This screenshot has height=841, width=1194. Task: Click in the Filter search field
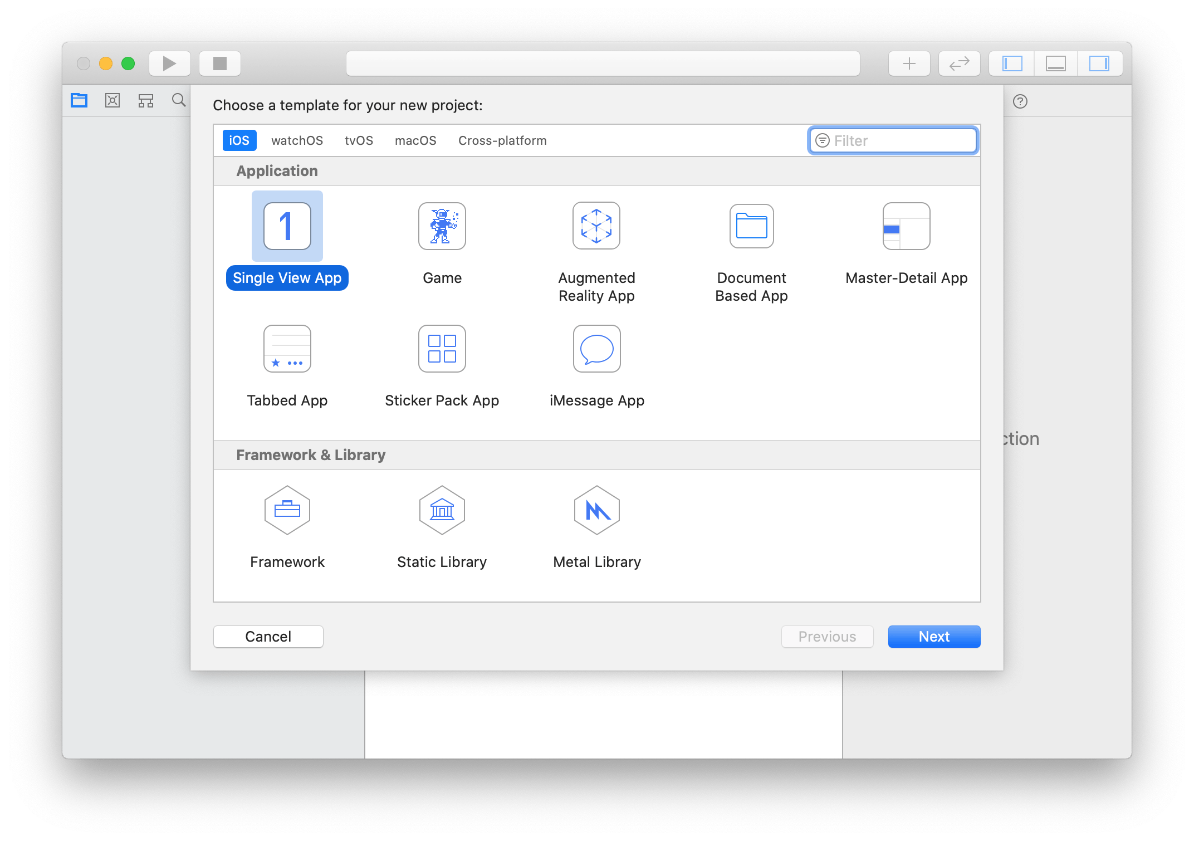point(893,140)
